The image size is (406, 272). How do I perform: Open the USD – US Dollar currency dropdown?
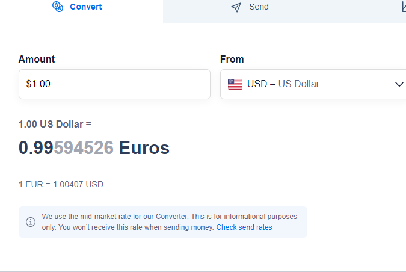click(313, 84)
